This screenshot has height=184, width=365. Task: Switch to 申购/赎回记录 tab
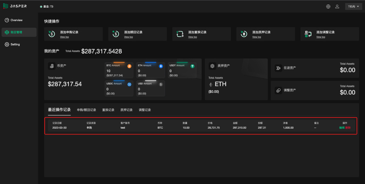click(86, 110)
